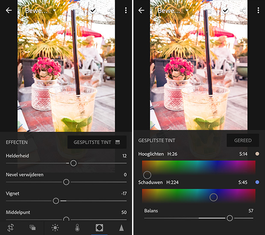Adjust the Helderheid slider handle
265x235 pixels.
(x=74, y=163)
